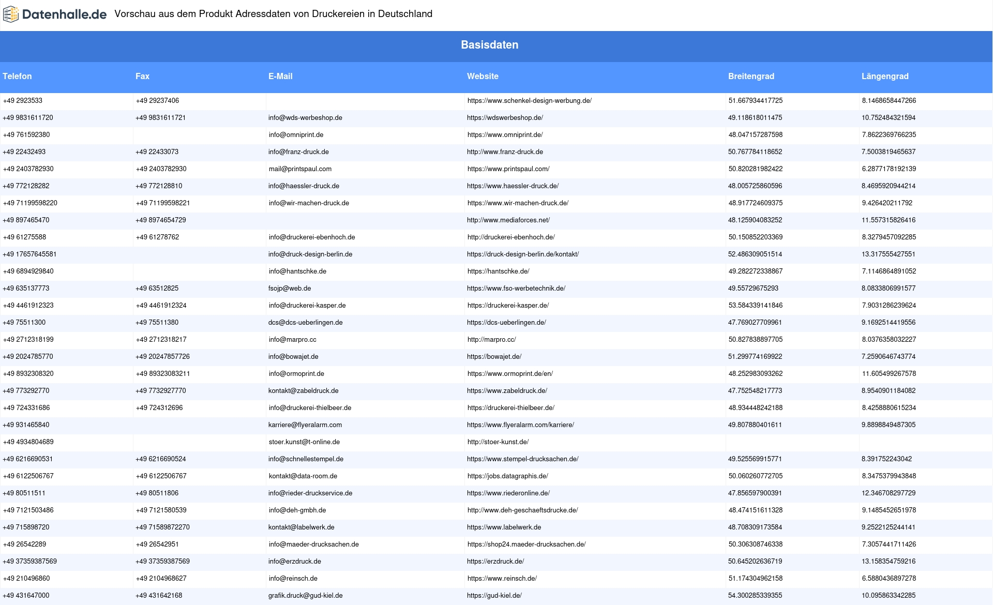Open the wdswerbeshop.de website link
Image resolution: width=993 pixels, height=605 pixels.
tap(505, 118)
